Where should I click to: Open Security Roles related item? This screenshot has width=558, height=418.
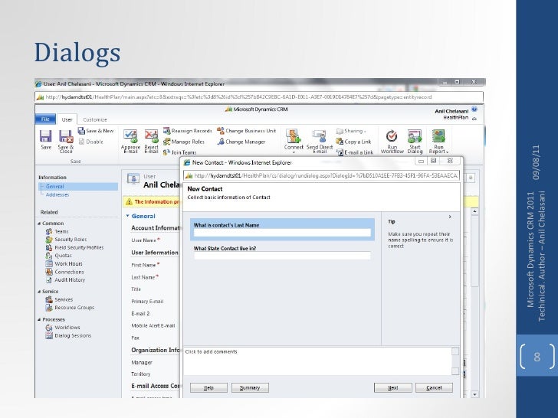click(66, 240)
